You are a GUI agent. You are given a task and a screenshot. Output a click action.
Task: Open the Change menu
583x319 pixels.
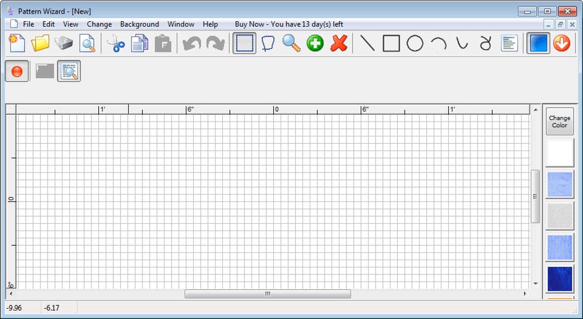pyautogui.click(x=99, y=24)
